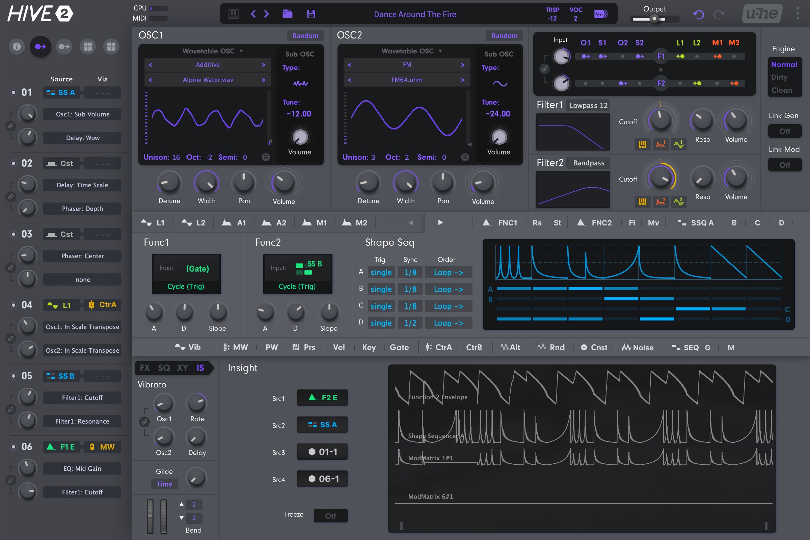Toggle the Insight Freeze Off button
This screenshot has height=540, width=810.
(330, 516)
